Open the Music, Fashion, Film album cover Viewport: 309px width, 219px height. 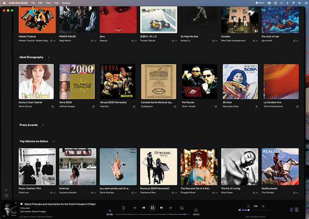(37, 167)
